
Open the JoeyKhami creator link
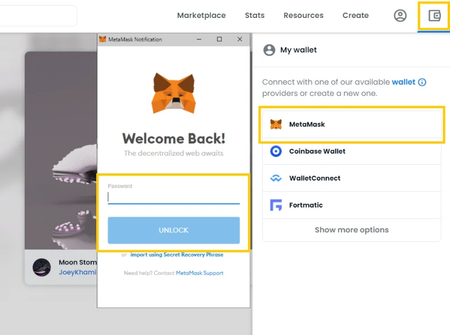click(x=78, y=272)
